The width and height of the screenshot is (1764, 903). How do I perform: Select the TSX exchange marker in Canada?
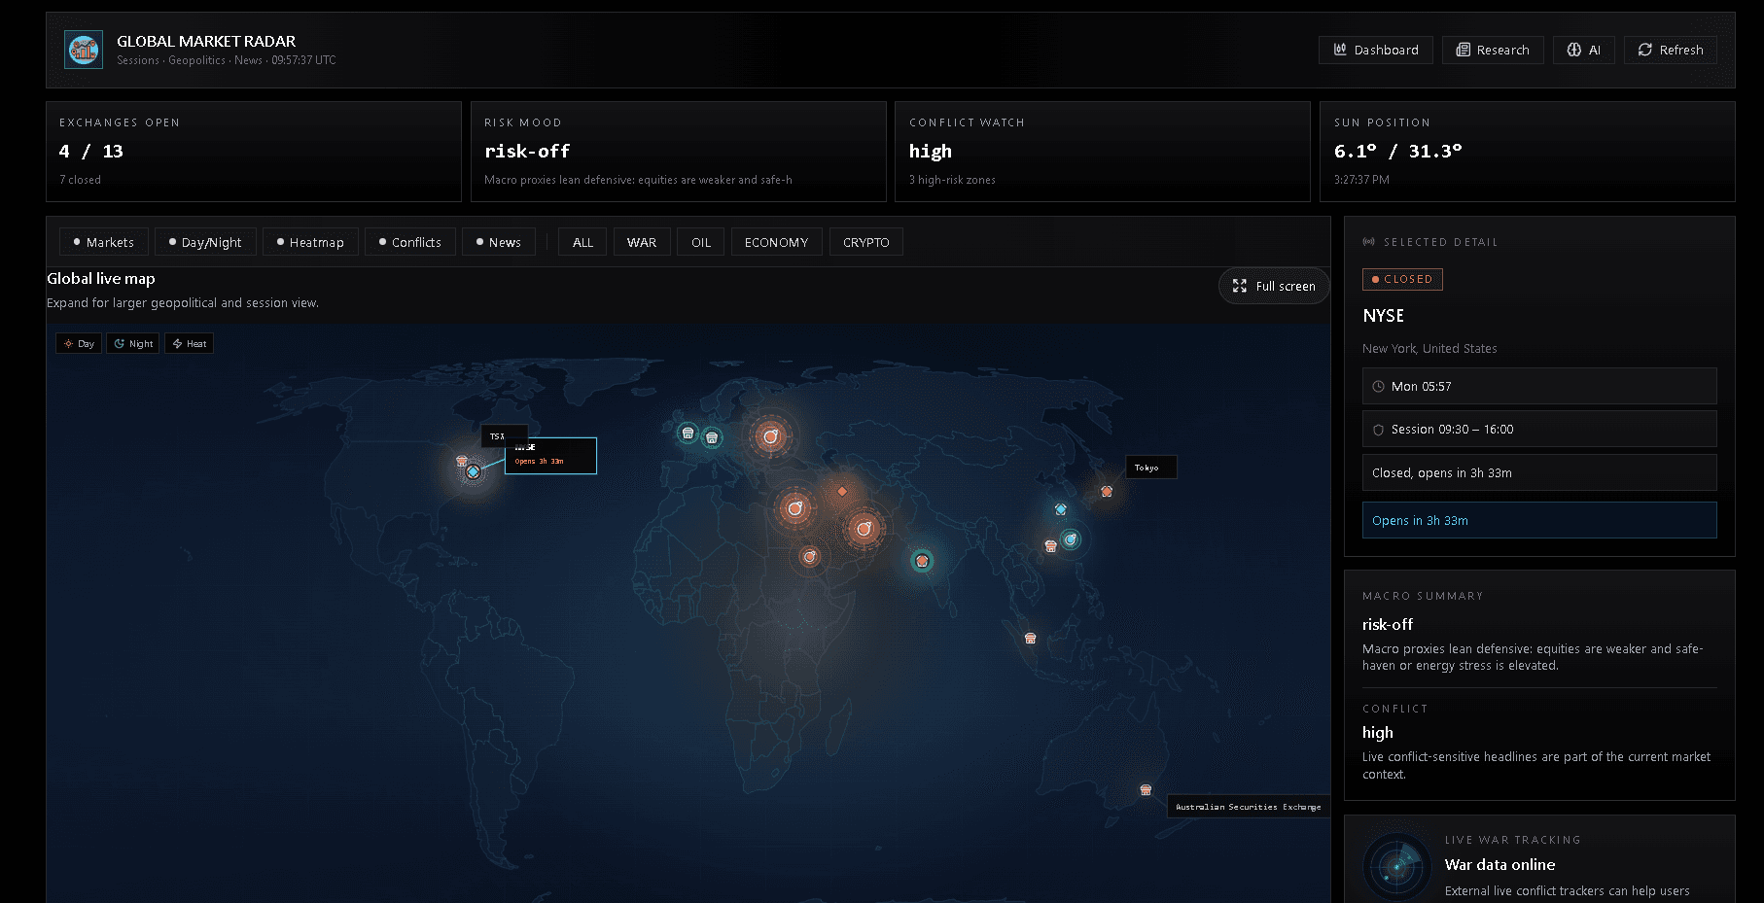click(x=462, y=461)
